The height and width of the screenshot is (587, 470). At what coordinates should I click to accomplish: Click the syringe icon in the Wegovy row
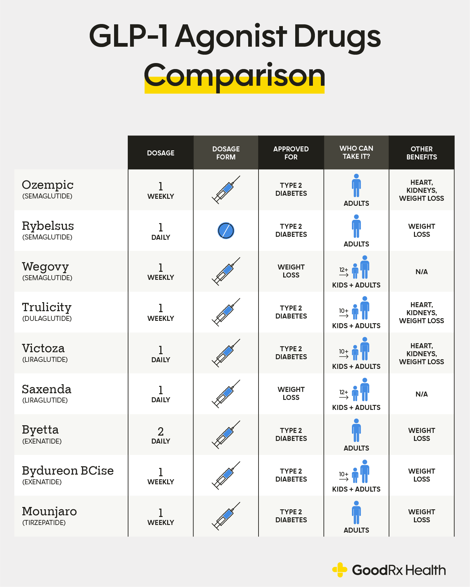click(x=226, y=271)
